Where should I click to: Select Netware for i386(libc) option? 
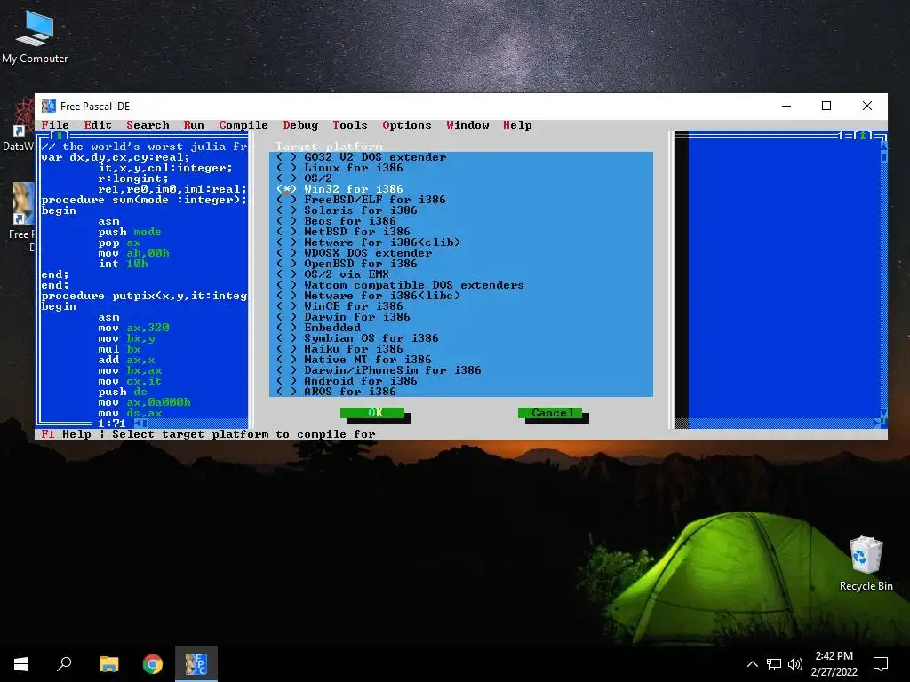click(x=368, y=296)
